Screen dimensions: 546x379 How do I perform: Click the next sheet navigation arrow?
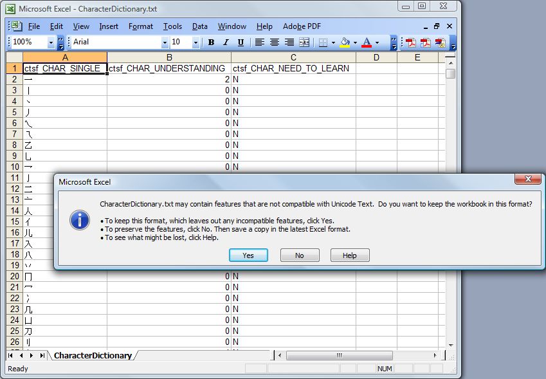tap(32, 355)
